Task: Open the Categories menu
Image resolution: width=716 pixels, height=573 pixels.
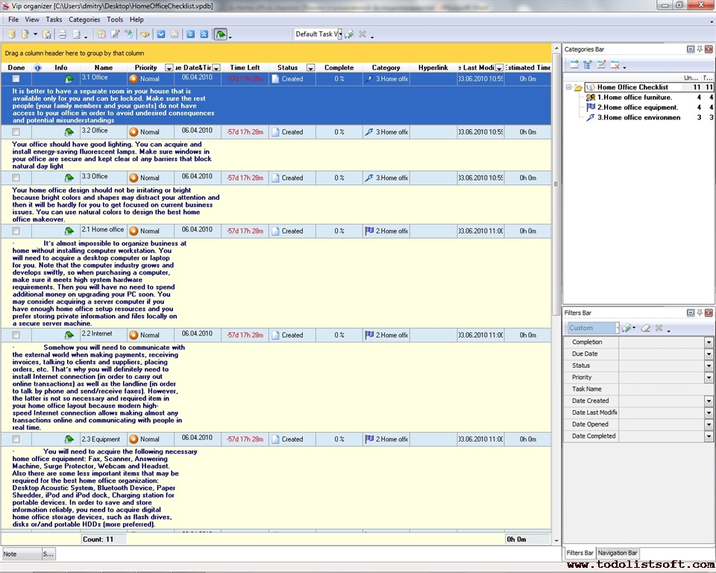Action: click(84, 19)
